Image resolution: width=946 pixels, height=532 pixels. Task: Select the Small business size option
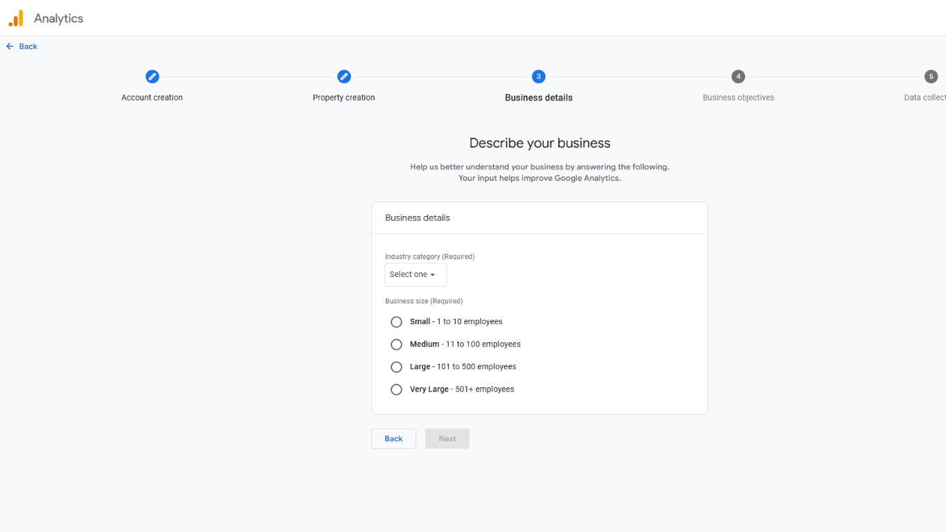pyautogui.click(x=396, y=321)
